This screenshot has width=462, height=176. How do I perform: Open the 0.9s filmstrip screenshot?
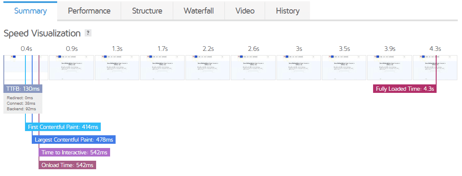(x=71, y=67)
